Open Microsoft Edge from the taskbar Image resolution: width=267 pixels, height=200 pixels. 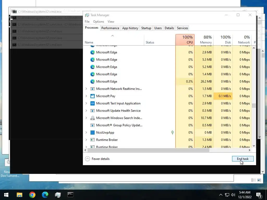[x=45, y=195]
